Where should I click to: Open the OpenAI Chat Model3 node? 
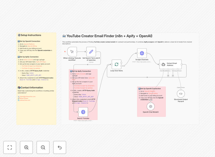(151, 106)
